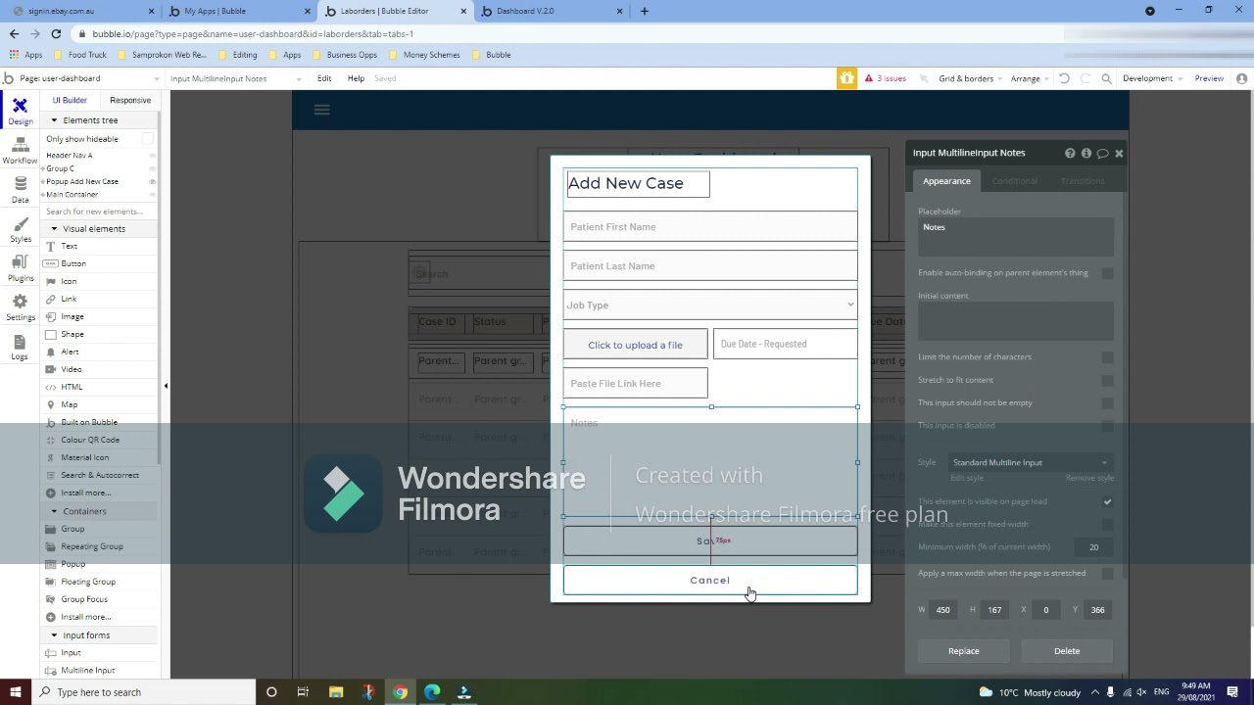1254x705 pixels.
Task: Click the redo arrow in toolbar
Action: tap(1085, 78)
